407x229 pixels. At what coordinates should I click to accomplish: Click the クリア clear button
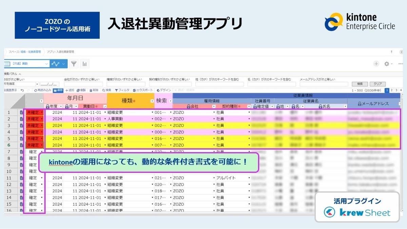pyautogui.click(x=377, y=84)
